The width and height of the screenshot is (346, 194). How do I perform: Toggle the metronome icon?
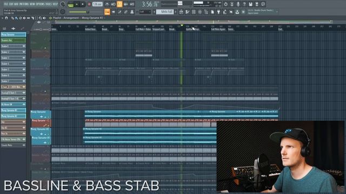coord(107,4)
